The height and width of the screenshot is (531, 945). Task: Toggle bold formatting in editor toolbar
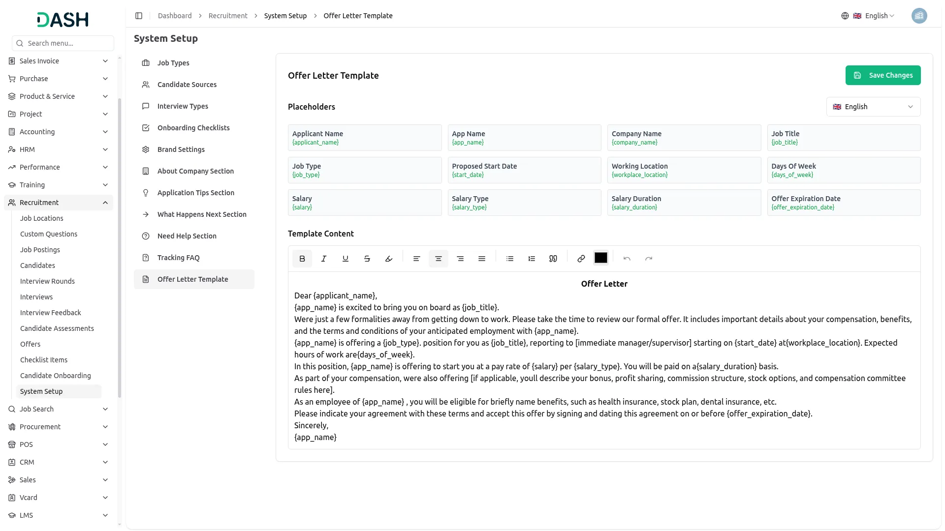point(302,259)
